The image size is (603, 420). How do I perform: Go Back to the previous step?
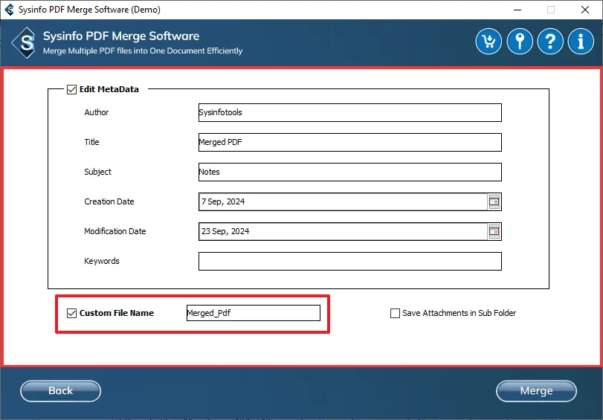tap(60, 391)
